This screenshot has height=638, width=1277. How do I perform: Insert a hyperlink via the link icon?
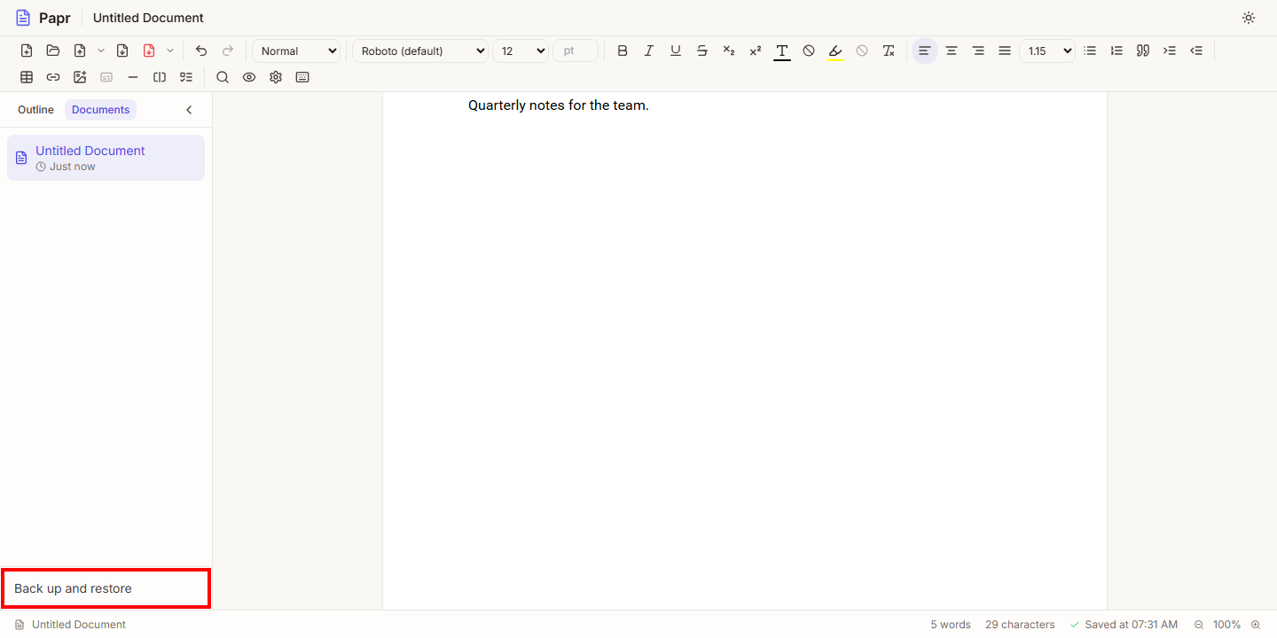pos(53,77)
